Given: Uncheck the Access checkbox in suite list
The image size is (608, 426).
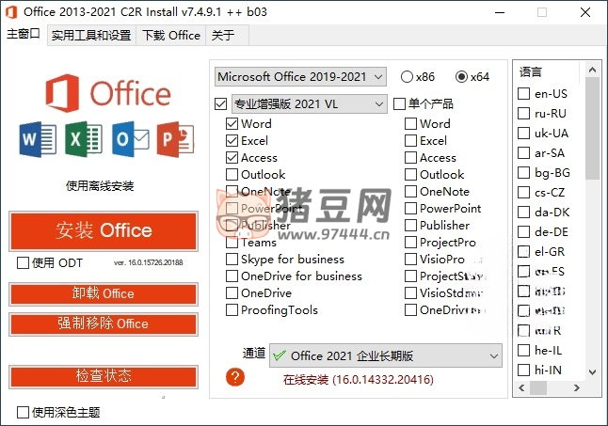Looking at the screenshot, I should [232, 158].
